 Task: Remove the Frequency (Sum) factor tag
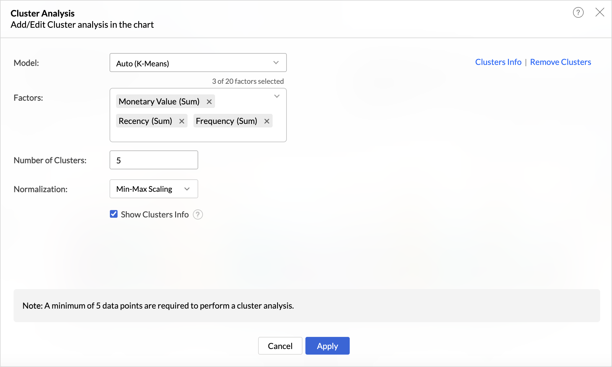click(267, 121)
